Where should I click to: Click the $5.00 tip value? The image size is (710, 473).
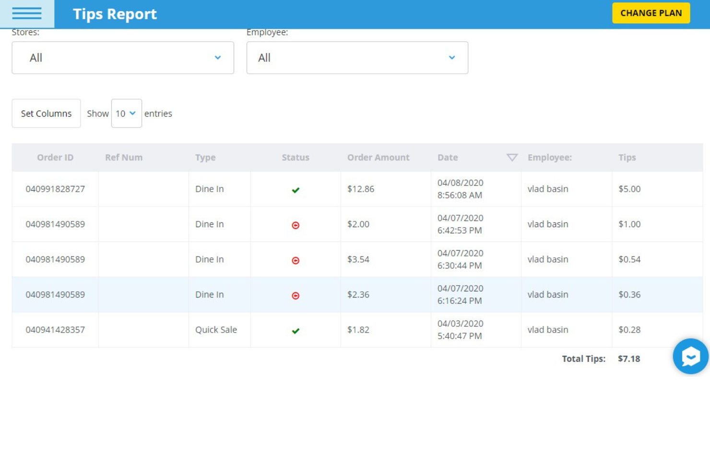pyautogui.click(x=629, y=189)
